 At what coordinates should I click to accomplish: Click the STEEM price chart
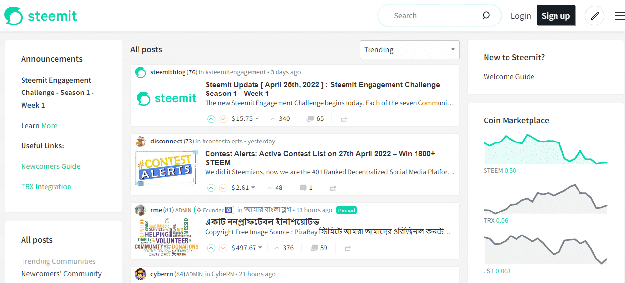[x=546, y=149]
